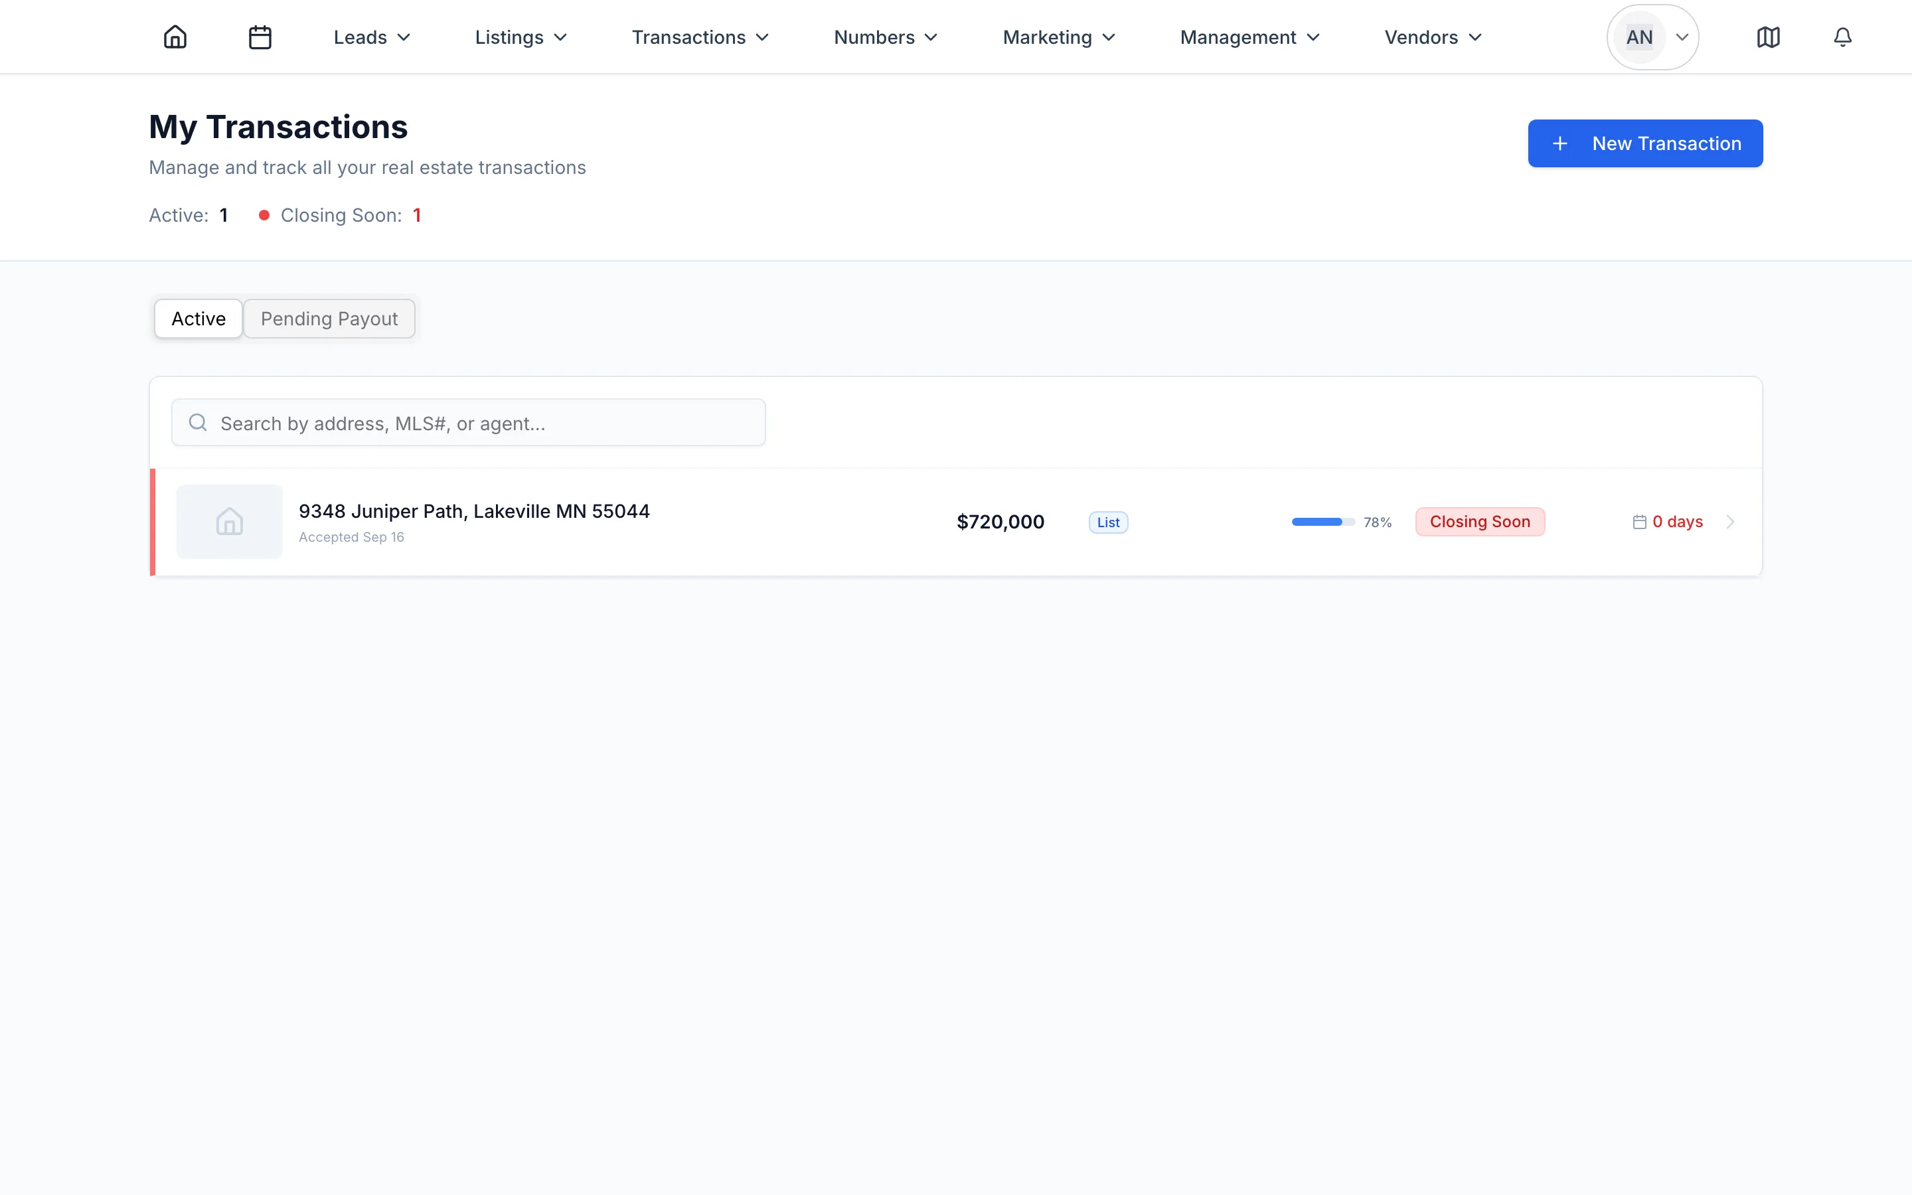Click the Closing Soon badge
Screen dimensions: 1912x1195
[x=1480, y=522]
